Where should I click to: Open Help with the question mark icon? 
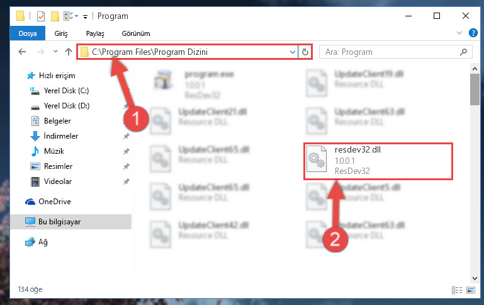coord(473,33)
